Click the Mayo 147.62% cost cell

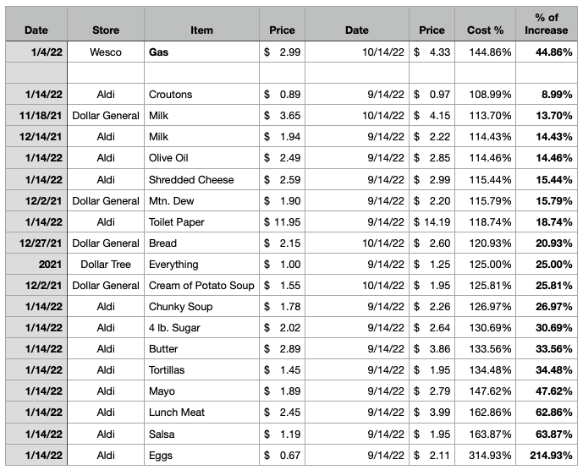click(x=485, y=391)
